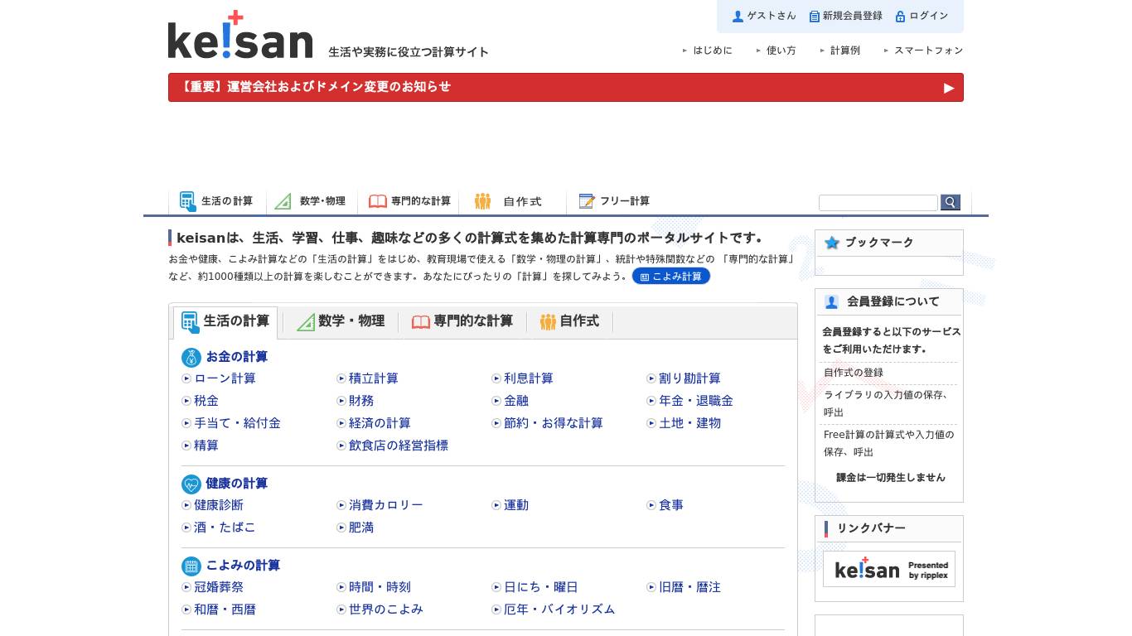Click the 健康の計算 section heading
The height and width of the screenshot is (636, 1132).
point(237,484)
